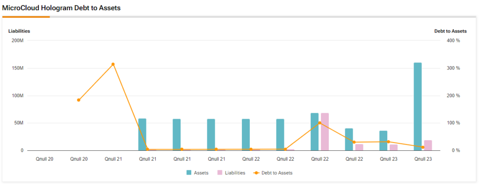Click the Debt to Assets point at 100%
Image resolution: width=479 pixels, height=189 pixels.
click(x=320, y=123)
